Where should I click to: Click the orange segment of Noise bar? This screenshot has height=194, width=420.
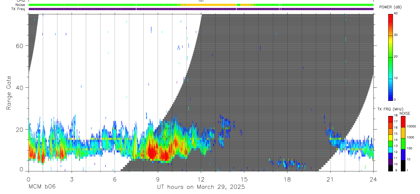(209, 5)
